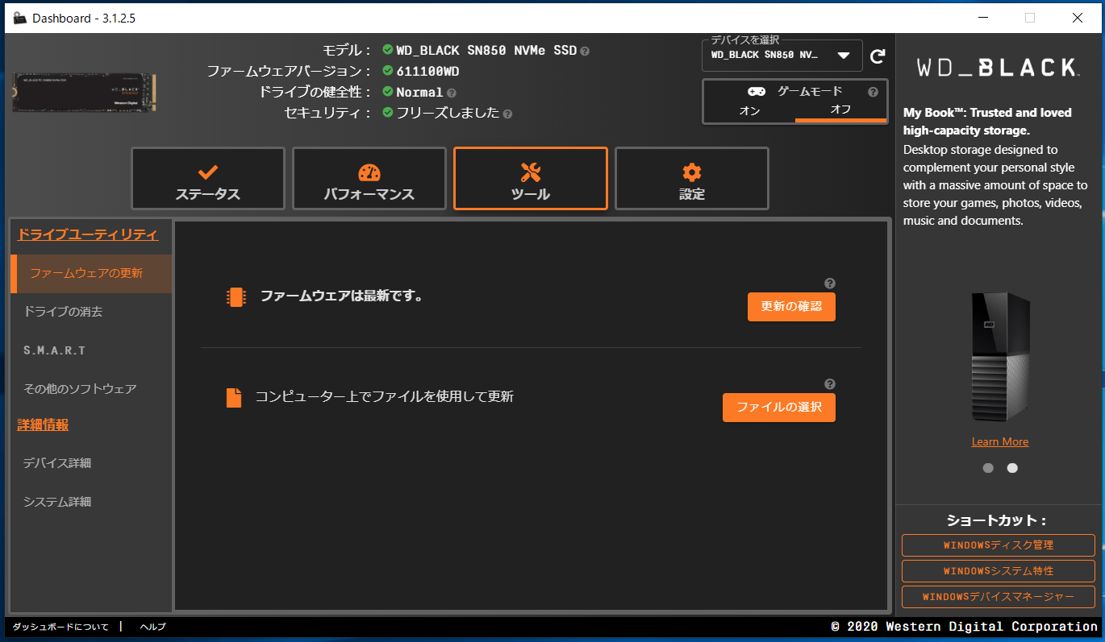Click help icon above 更新の確認 button
Image resolution: width=1105 pixels, height=642 pixels.
[x=830, y=284]
